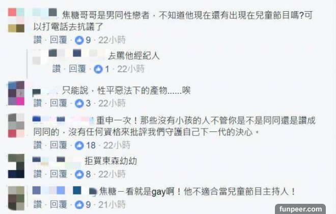The width and height of the screenshot is (336, 214).
Task: Open the first commenter's profile avatar
Action: pos(16,20)
